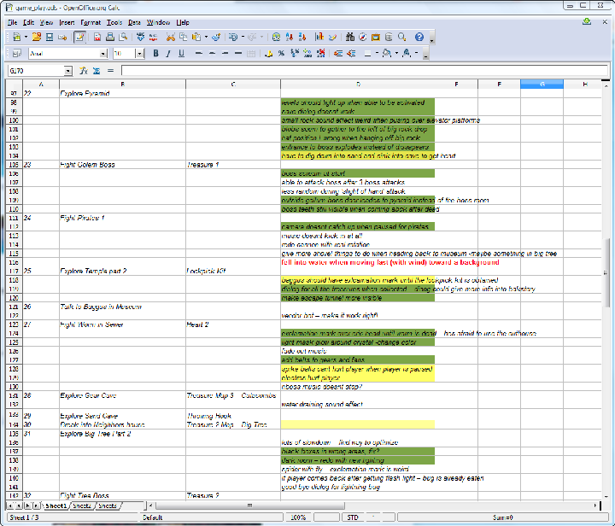Print the file directly icon

110,37
